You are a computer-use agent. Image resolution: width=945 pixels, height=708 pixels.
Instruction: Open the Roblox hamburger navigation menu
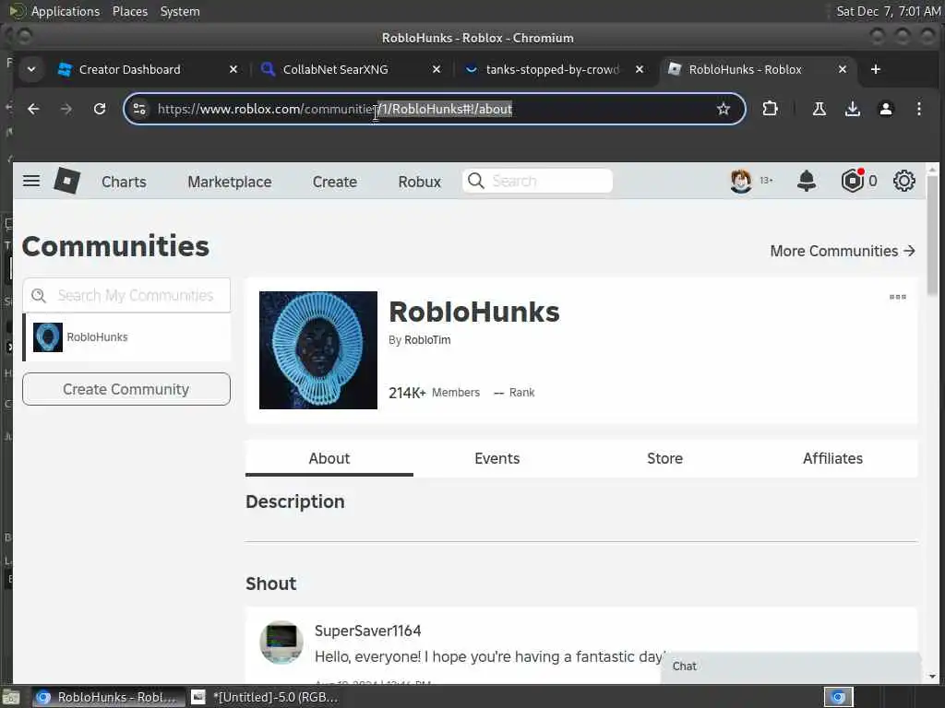click(x=31, y=181)
